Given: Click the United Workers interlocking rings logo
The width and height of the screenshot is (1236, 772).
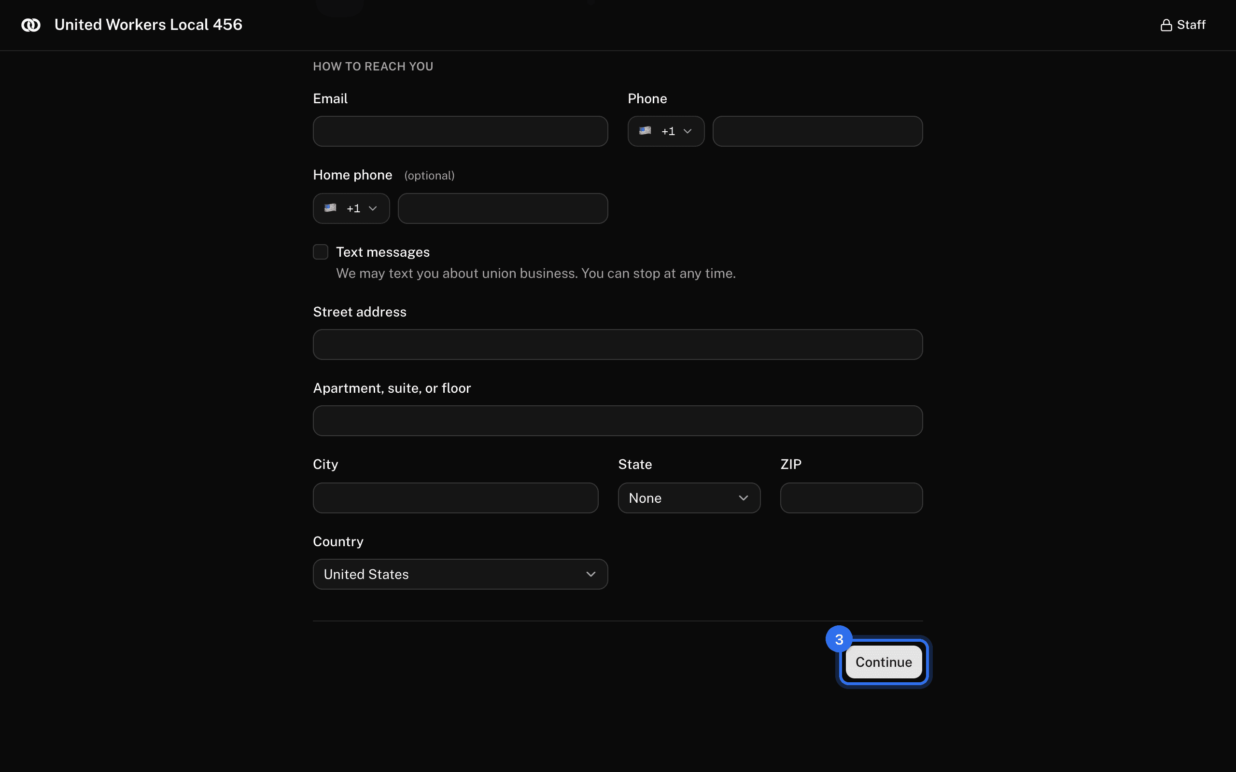Looking at the screenshot, I should pyautogui.click(x=30, y=25).
